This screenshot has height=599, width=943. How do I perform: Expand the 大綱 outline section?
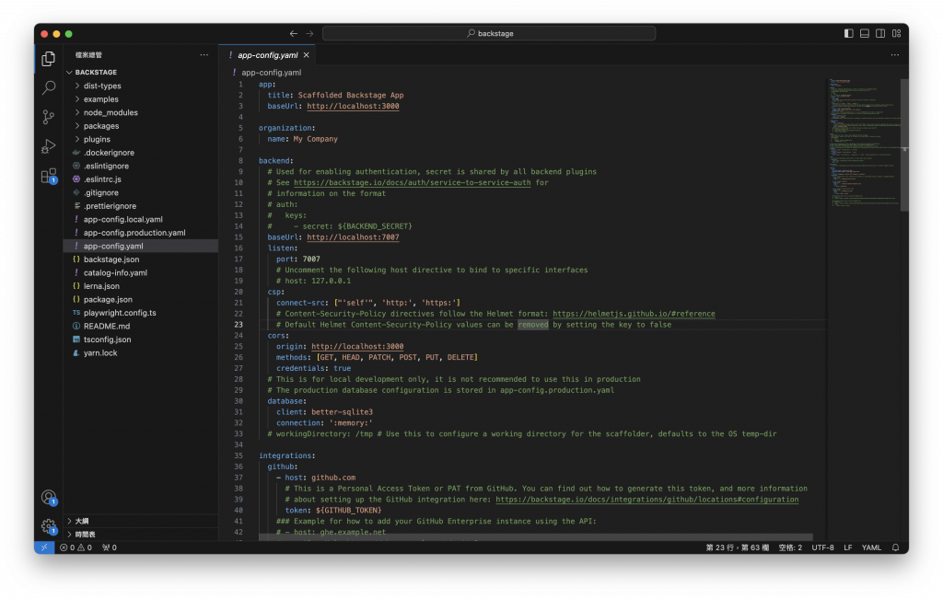pos(141,521)
